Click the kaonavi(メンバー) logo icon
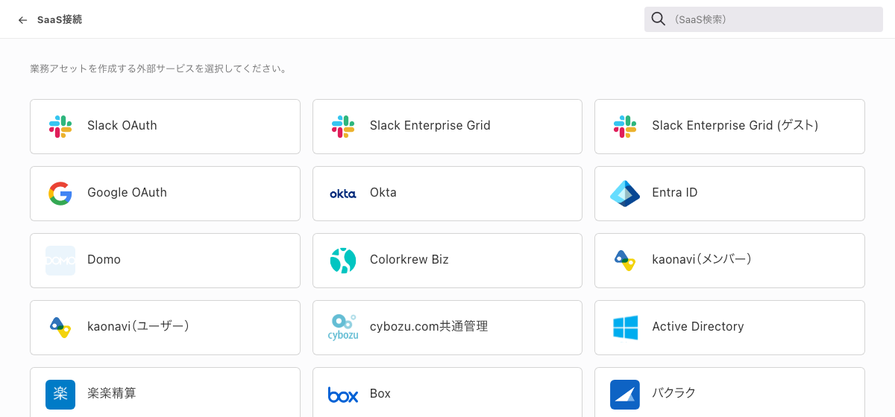The width and height of the screenshot is (895, 417). tap(625, 260)
